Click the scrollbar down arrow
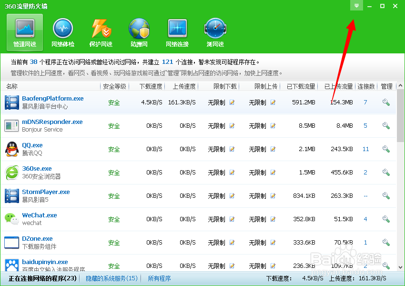The image size is (405, 286). pos(400,267)
